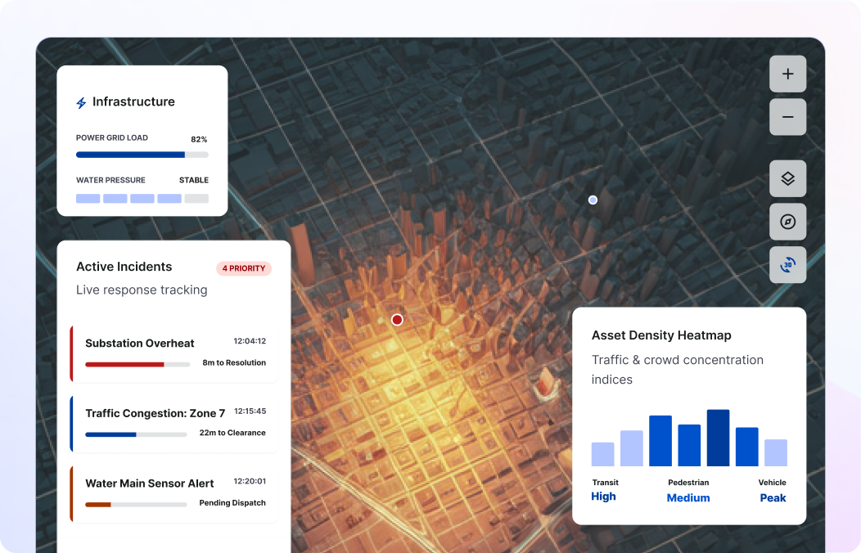The height and width of the screenshot is (553, 861).
Task: Click the Water Pressure segmented indicator
Action: [x=142, y=198]
